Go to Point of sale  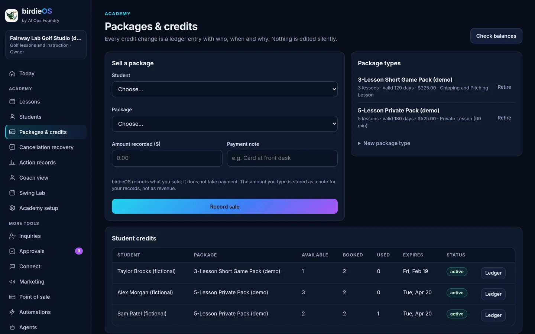click(x=46, y=297)
